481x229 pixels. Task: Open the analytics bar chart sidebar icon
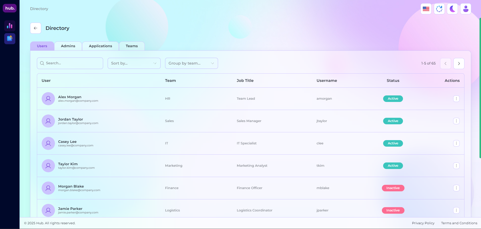tap(10, 26)
